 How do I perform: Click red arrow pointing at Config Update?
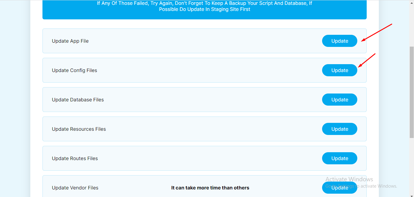tap(367, 60)
